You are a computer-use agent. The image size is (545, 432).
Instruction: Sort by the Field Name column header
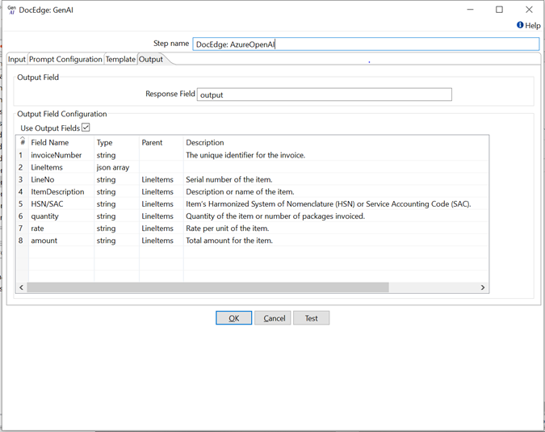50,142
